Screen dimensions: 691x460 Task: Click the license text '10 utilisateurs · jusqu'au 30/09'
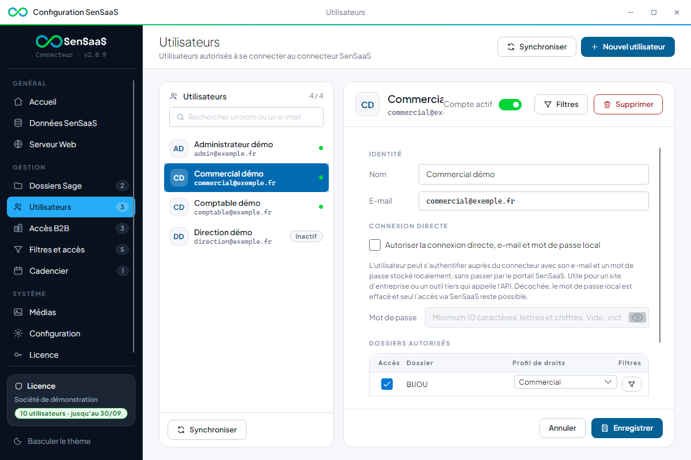[x=71, y=413]
